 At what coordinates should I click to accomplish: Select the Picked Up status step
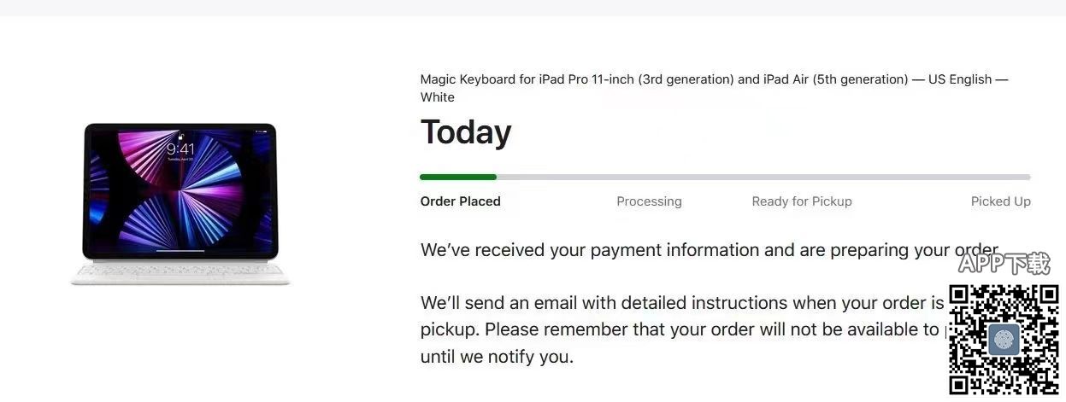(x=1000, y=201)
